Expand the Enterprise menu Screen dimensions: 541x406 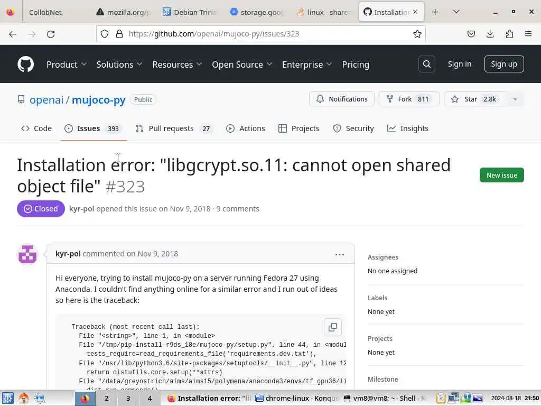pyautogui.click(x=307, y=64)
